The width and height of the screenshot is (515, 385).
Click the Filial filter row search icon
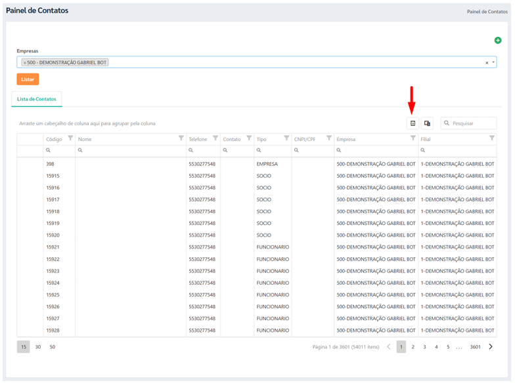(423, 150)
